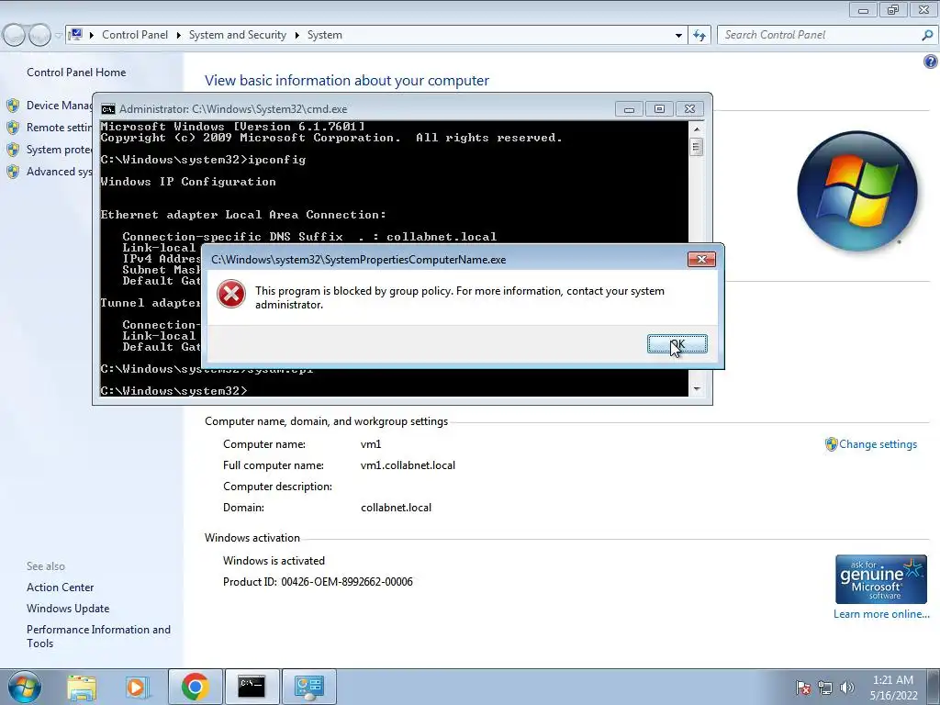Viewport: 940px width, 705px height.
Task: Open Control Panel Home link
Action: click(x=76, y=73)
